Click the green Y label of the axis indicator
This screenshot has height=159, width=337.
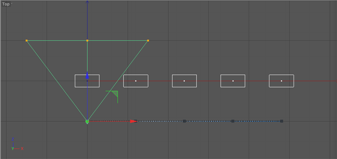point(13,149)
